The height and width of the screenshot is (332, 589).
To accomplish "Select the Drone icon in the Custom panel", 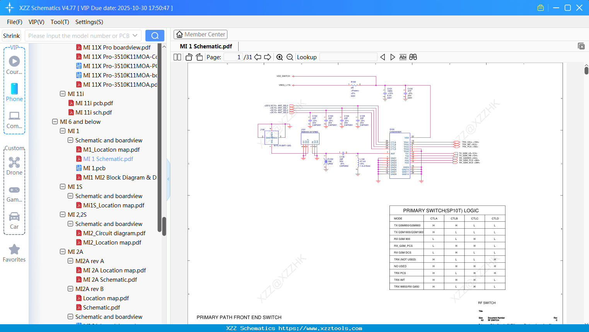I will pos(14,163).
